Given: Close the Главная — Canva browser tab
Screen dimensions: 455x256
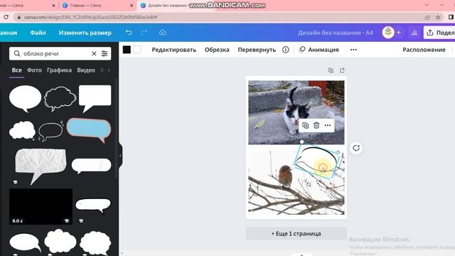Looking at the screenshot, I should click(x=132, y=5).
